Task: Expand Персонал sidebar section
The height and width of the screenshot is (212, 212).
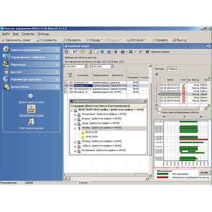Action: (31, 65)
